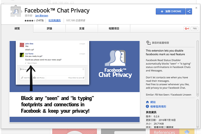Viewport: 201px width, 134px height.
Task: Switch to the 總覽 tab
Action: click(17, 28)
